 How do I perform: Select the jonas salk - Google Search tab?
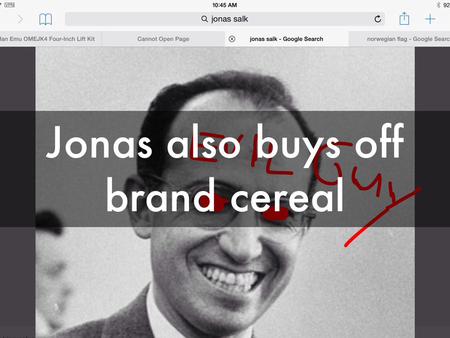tap(287, 39)
